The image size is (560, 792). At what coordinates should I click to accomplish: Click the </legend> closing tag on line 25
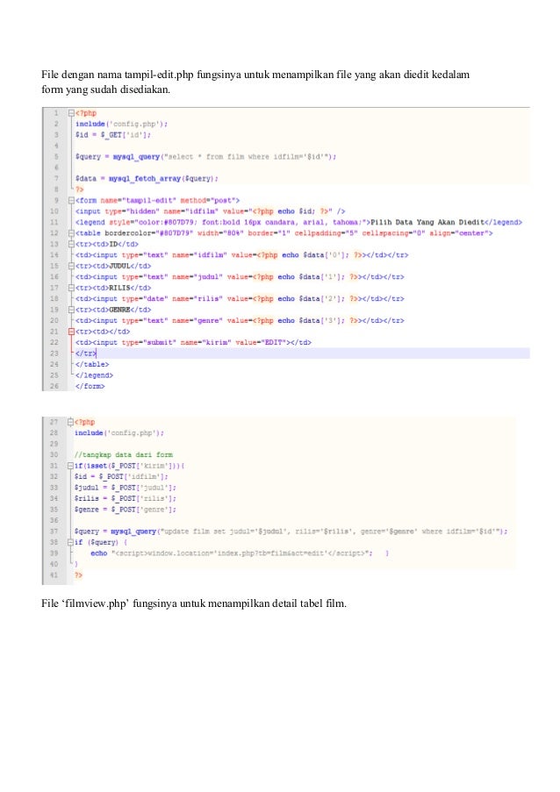point(94,375)
